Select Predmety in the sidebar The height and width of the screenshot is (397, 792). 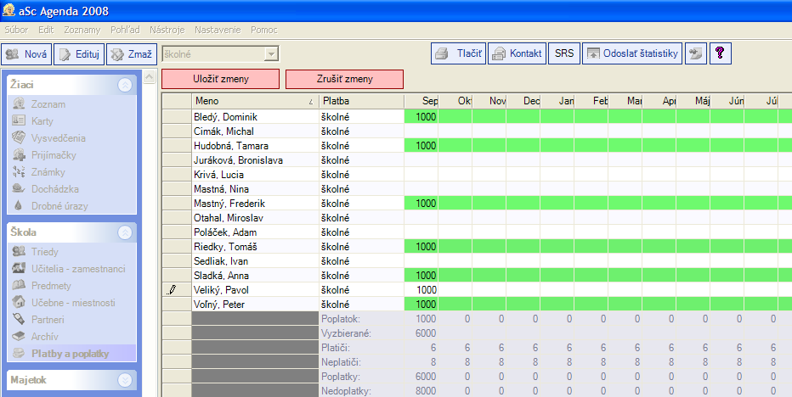(x=51, y=286)
